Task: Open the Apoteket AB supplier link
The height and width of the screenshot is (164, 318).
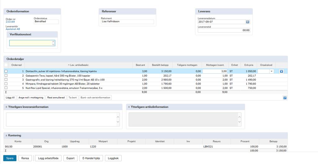Action: [13, 29]
